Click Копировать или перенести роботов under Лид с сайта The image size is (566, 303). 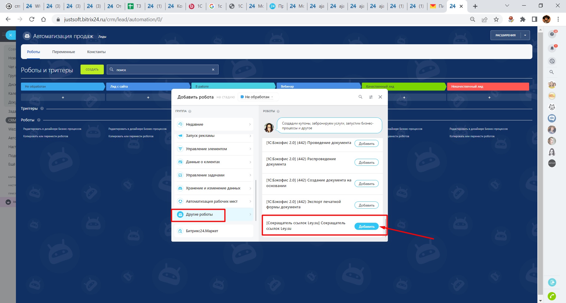coord(131,136)
